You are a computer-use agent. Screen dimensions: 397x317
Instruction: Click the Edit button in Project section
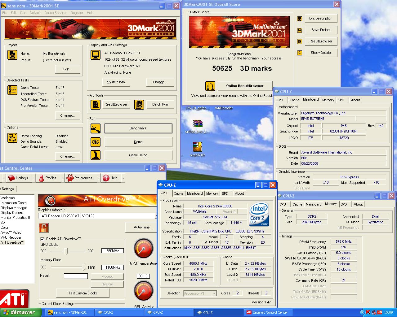tap(68, 69)
